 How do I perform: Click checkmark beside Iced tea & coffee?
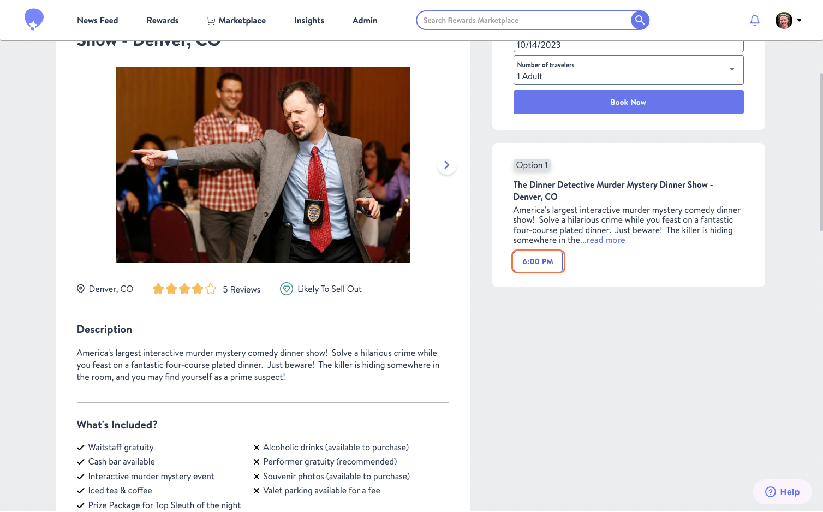click(x=81, y=491)
